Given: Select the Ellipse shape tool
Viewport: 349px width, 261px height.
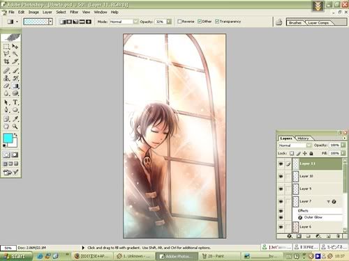Looking at the screenshot, I should (15, 110).
